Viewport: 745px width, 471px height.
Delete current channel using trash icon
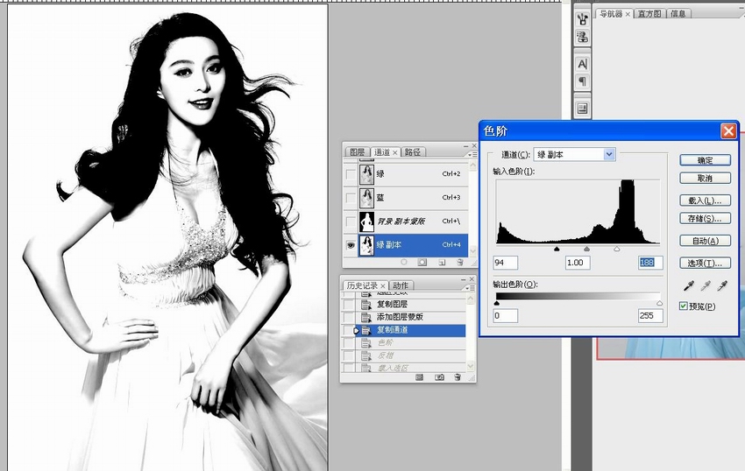[x=458, y=262]
